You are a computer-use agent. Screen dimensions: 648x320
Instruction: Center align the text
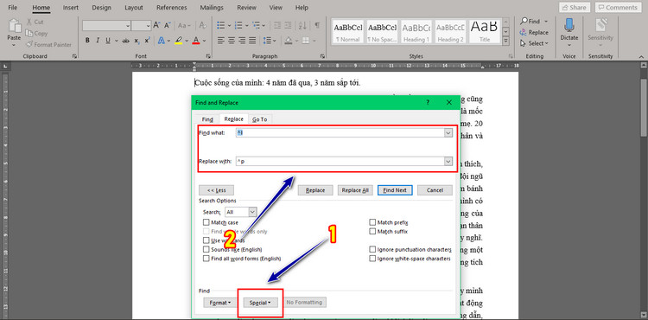tap(232, 41)
